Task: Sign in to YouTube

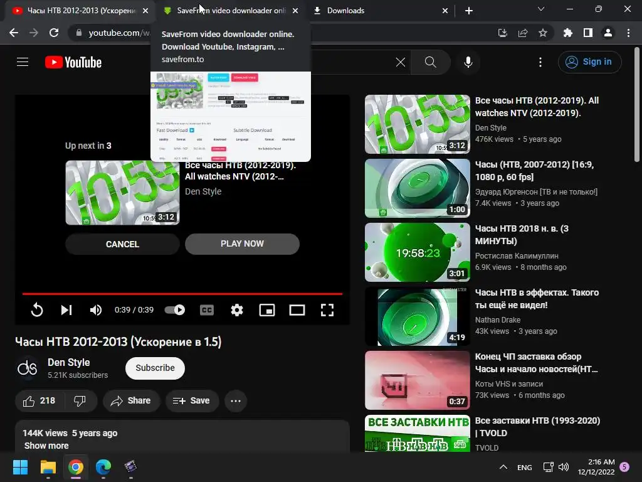Action: coord(589,62)
